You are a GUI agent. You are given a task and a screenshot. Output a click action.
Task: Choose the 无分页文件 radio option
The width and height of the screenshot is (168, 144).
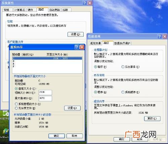[16, 108]
